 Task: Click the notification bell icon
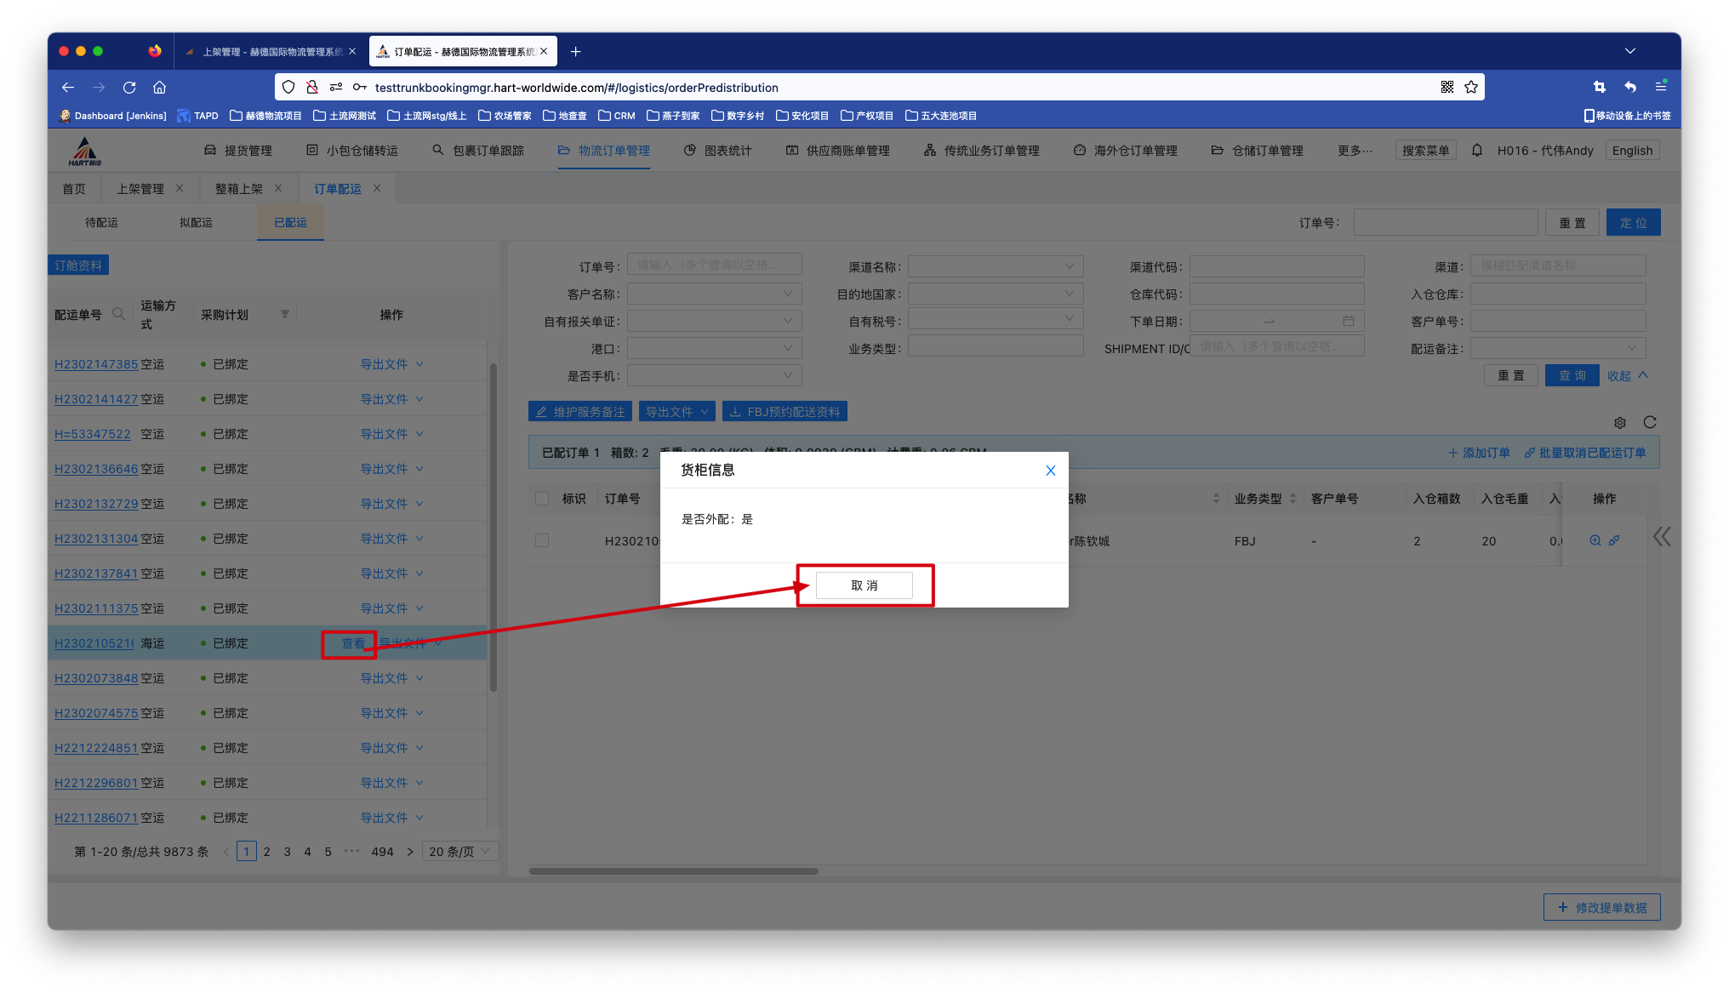1477,151
